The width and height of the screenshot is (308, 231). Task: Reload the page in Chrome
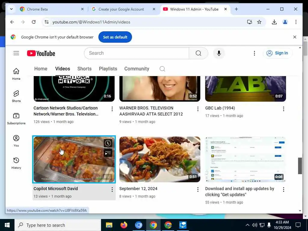click(x=34, y=22)
